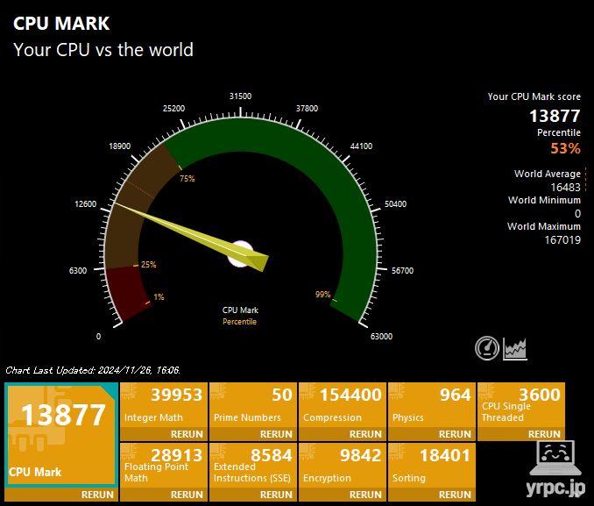This screenshot has height=506, width=594.
Task: Rerun the Prime Numbers test
Action: coord(277,434)
